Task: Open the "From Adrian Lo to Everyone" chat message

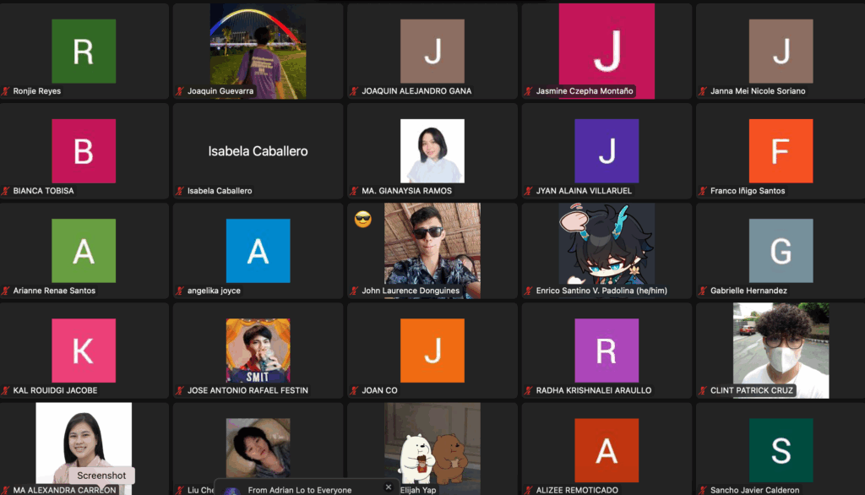Action: pos(300,489)
